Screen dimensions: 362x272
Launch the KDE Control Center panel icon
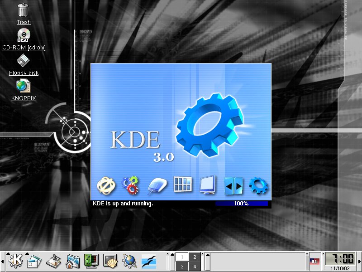(x=91, y=261)
